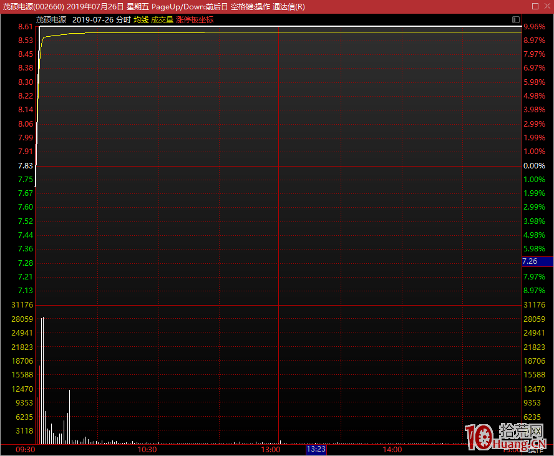The height and width of the screenshot is (456, 554).
Task: Click the green right-axis percentage 8.97%
Action: tap(534, 291)
